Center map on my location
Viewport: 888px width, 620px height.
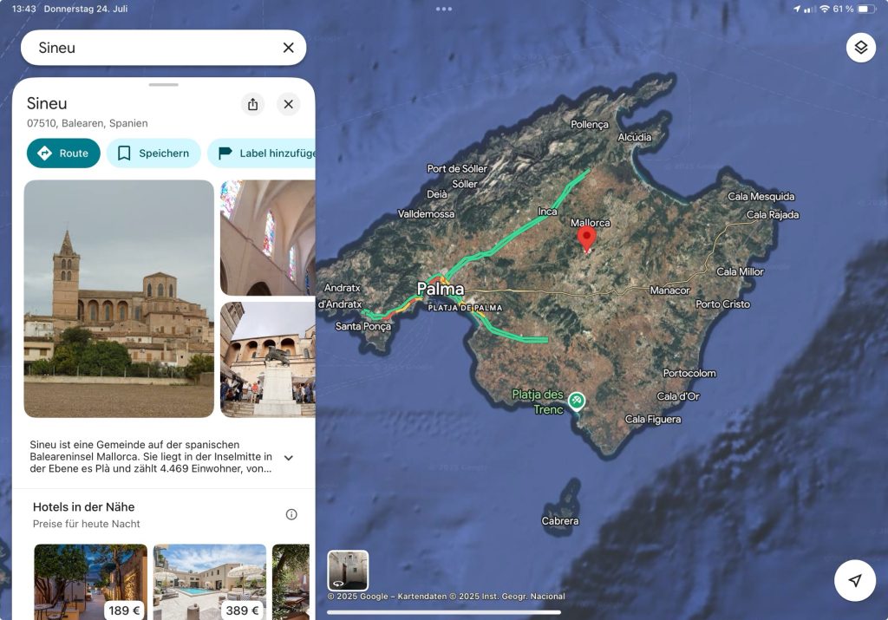pos(855,580)
